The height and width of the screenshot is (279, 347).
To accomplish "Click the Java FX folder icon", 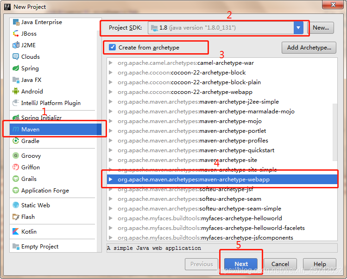I will (16, 80).
